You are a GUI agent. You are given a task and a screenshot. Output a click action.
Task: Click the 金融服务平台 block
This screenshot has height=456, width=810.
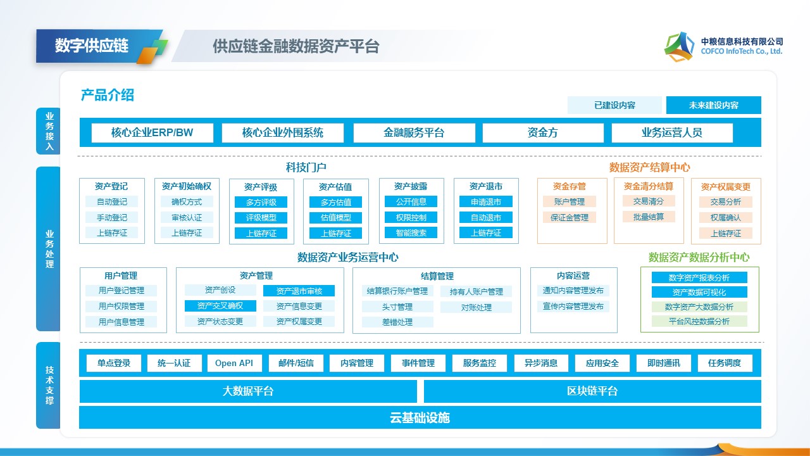(x=414, y=133)
